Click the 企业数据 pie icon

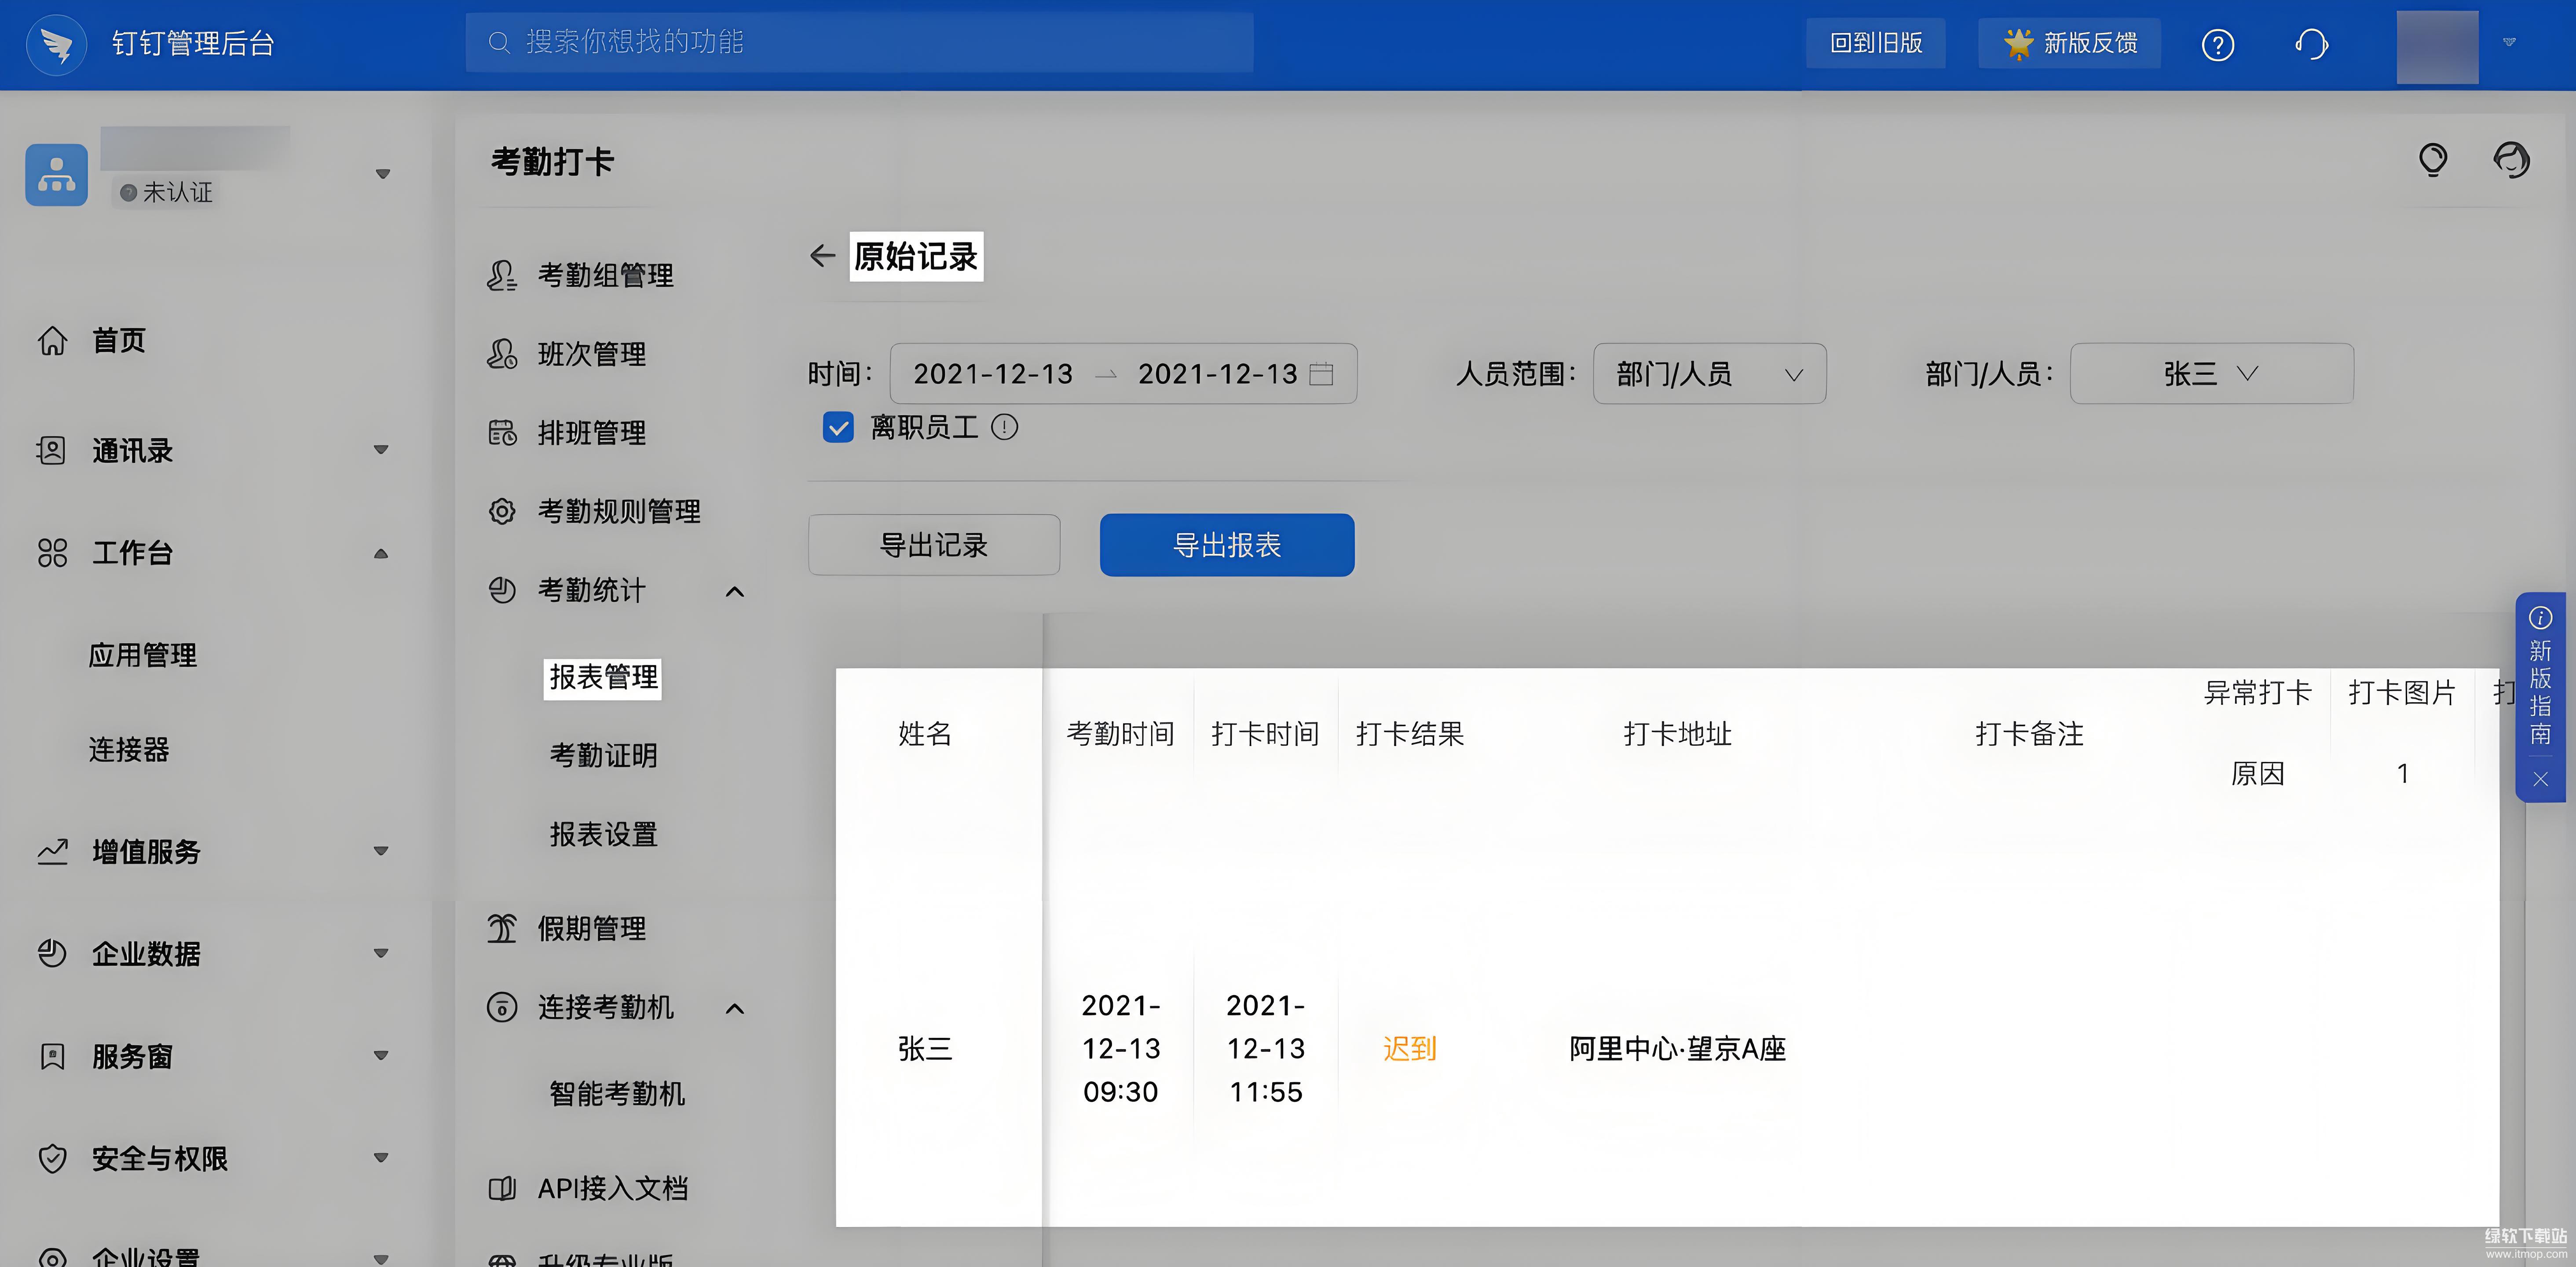52,953
